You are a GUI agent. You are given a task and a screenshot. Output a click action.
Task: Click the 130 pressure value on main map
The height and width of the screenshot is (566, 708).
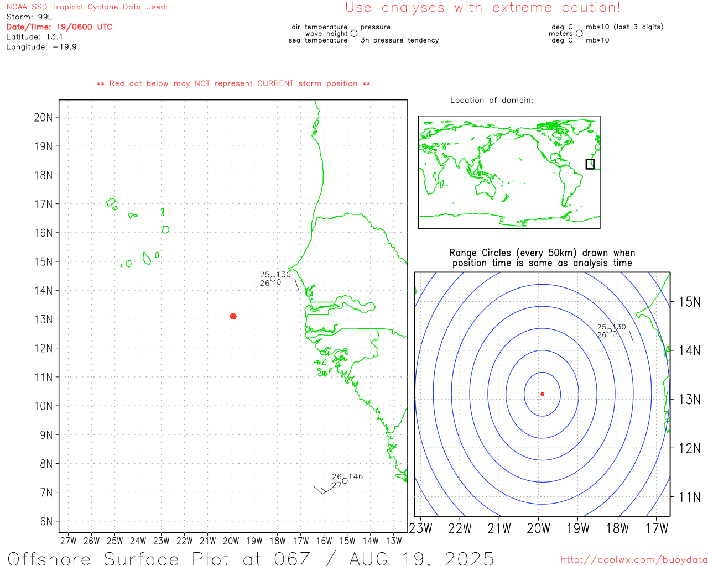click(x=284, y=275)
